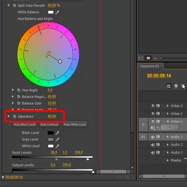Toggle Split View Percent stopwatch
Screen dimensions: 187x187
tap(15, 5)
